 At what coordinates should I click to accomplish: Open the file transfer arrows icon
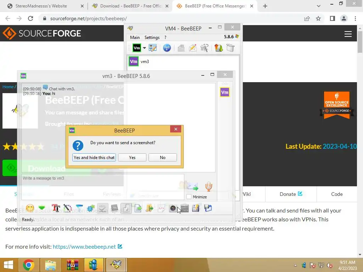218,48
